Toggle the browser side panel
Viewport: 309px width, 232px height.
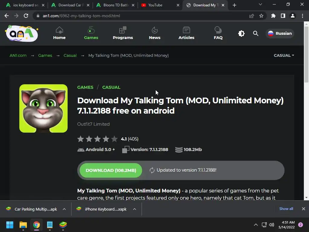[283, 16]
